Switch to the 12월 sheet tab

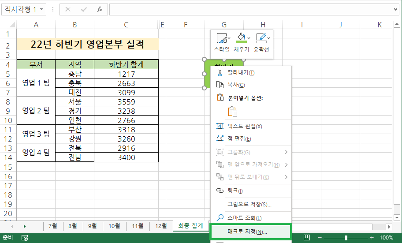pos(161,226)
